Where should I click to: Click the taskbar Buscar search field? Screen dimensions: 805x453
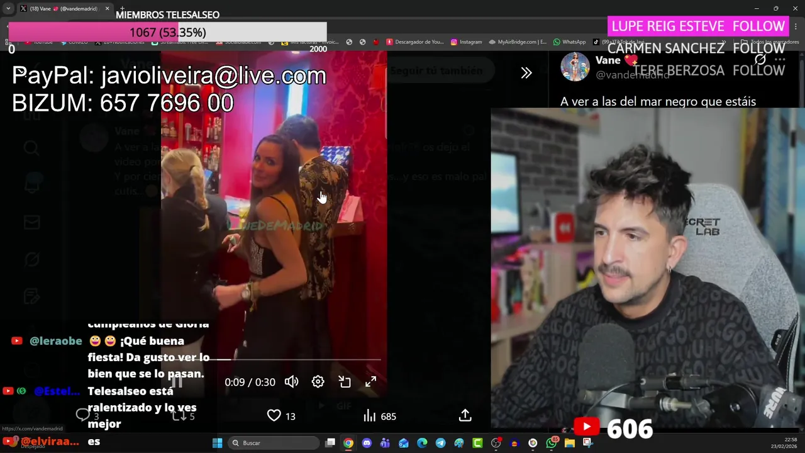tap(272, 443)
